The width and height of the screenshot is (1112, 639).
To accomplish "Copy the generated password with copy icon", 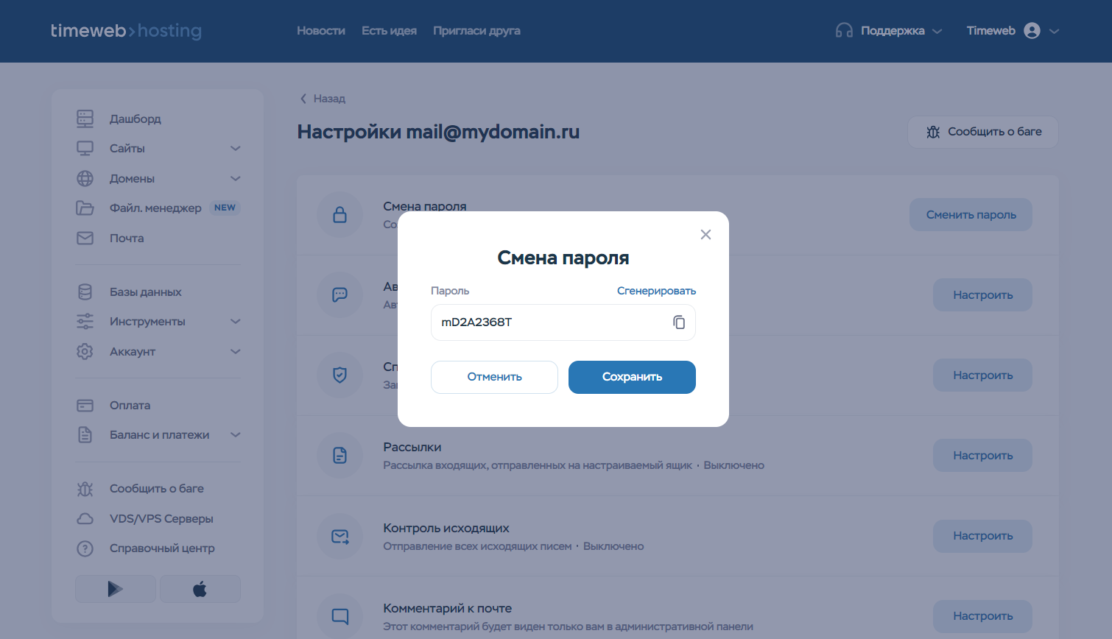I will 679,322.
